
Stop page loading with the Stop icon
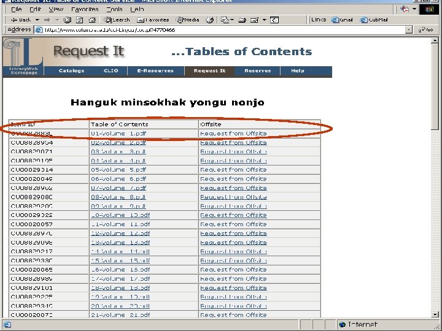(x=67, y=20)
